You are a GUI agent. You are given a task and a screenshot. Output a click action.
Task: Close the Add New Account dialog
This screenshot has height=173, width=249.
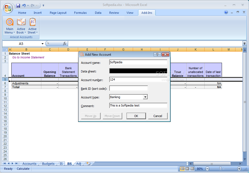pyautogui.click(x=165, y=54)
